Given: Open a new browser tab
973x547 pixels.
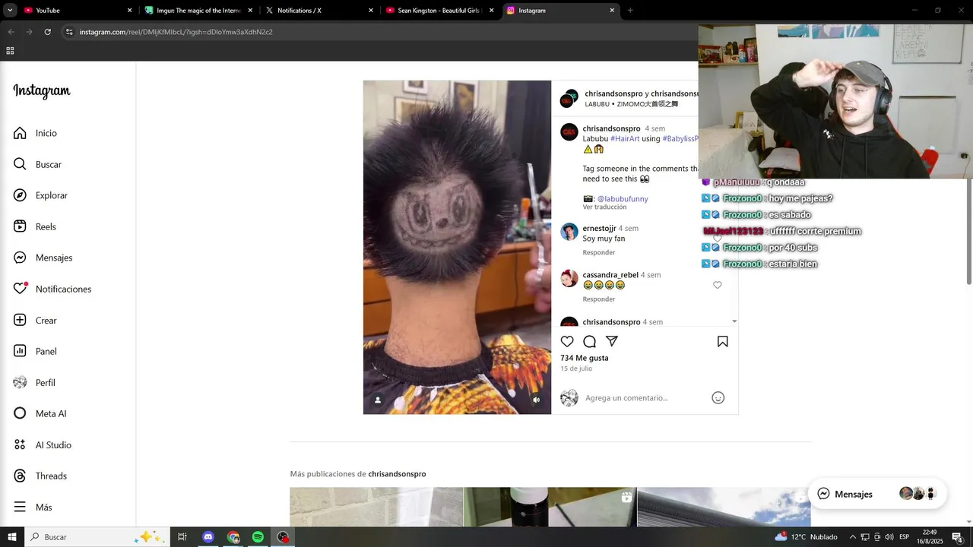Looking at the screenshot, I should tap(630, 11).
